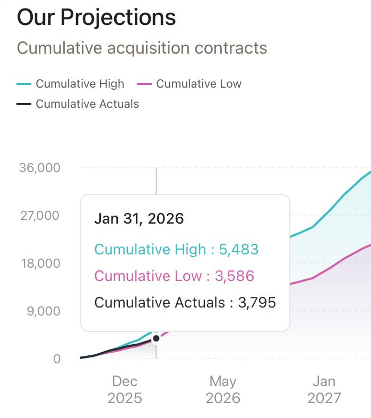Screen dimensions: 371x418
Task: Click the Our Projections heading
Action: click(x=96, y=18)
